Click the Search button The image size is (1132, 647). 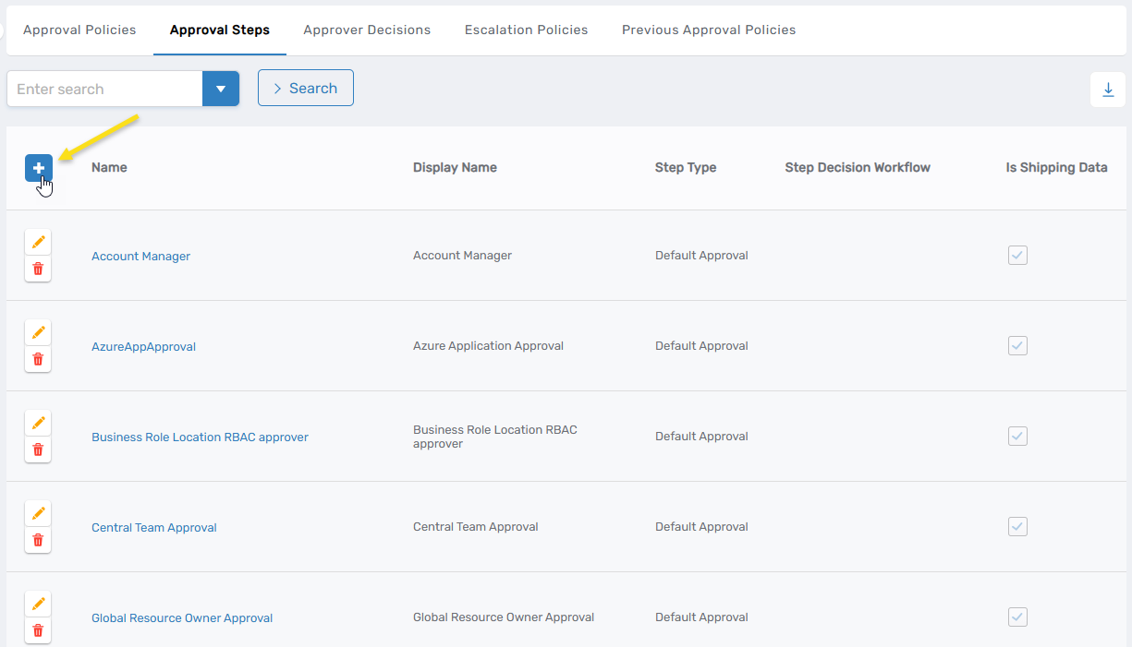click(x=305, y=88)
